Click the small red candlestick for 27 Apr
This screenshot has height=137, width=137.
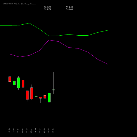pyautogui.click(x=41, y=98)
